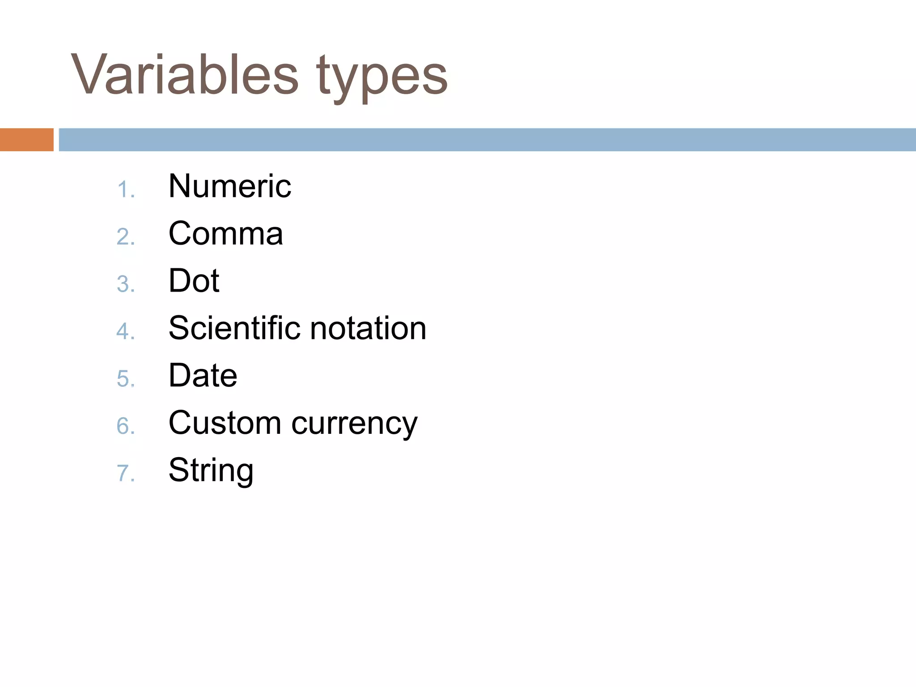The image size is (916, 687).
Task: Click list number 4 beside Scientific notation
Action: click(125, 331)
